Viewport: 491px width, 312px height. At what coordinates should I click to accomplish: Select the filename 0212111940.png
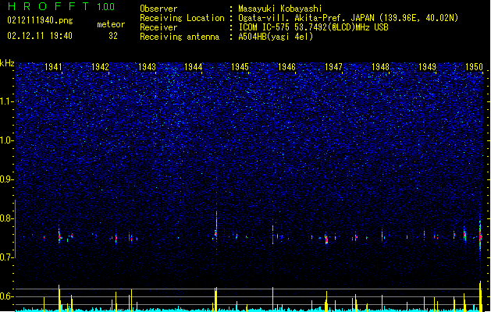tap(40, 20)
